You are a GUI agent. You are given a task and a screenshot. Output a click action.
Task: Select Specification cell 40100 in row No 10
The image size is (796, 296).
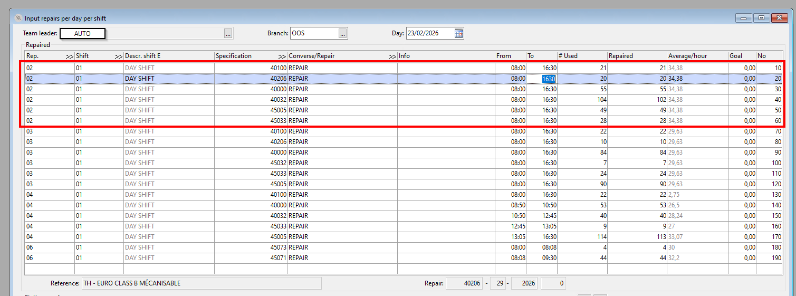tap(251, 68)
